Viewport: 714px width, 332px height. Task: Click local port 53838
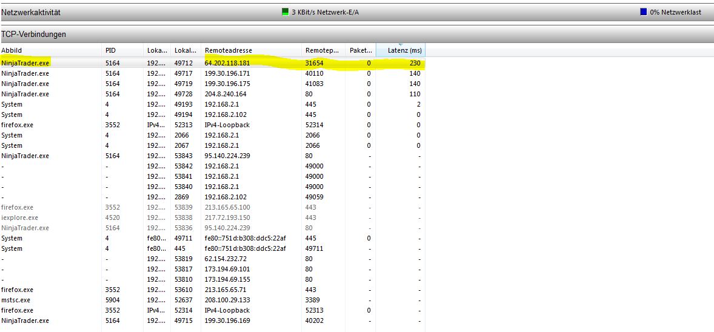click(184, 217)
